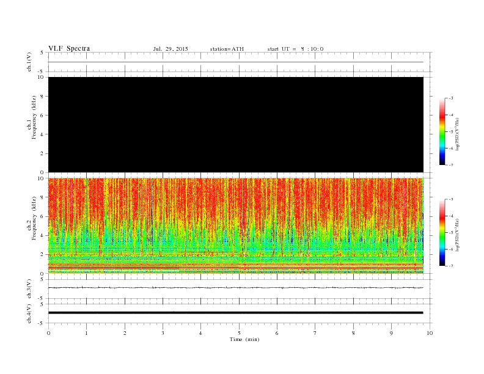
Task: Click the ch.1 'log(PSD)(V²/Hz)' colorbar label
Action: (x=457, y=134)
